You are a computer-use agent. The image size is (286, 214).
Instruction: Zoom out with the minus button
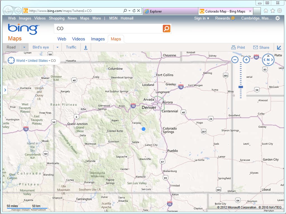[x=235, y=60]
